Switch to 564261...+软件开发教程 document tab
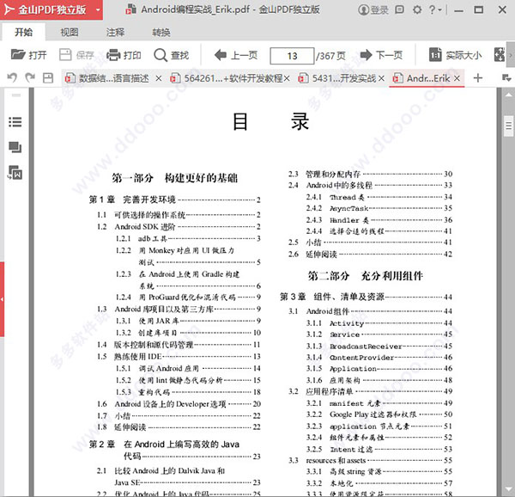Viewport: 515px width, 497px height. 227,78
